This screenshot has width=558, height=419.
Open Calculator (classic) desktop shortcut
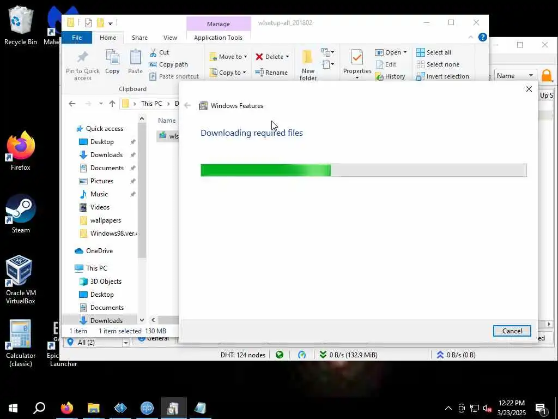coord(20,344)
